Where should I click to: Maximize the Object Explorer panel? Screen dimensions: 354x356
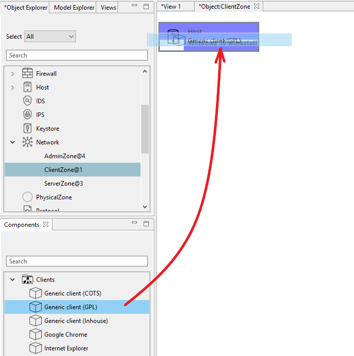146,7
